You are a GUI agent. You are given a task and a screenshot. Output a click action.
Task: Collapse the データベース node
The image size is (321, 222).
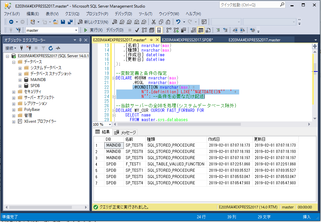(14, 62)
